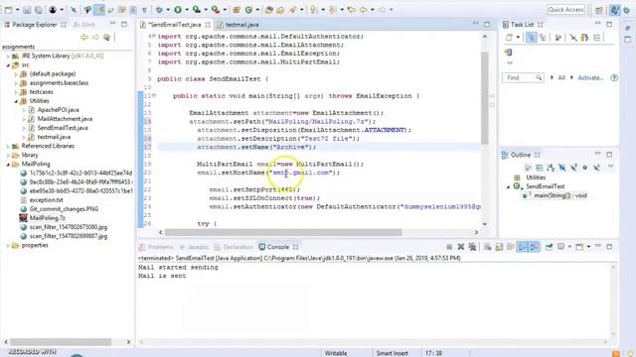Click the Back navigation arrow in toolbar

(363, 9)
